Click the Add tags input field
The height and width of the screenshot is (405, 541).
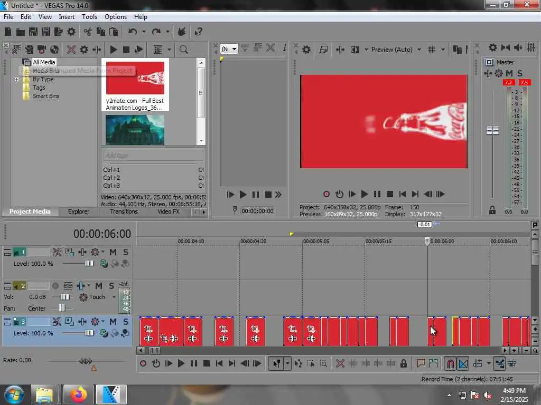pyautogui.click(x=153, y=156)
